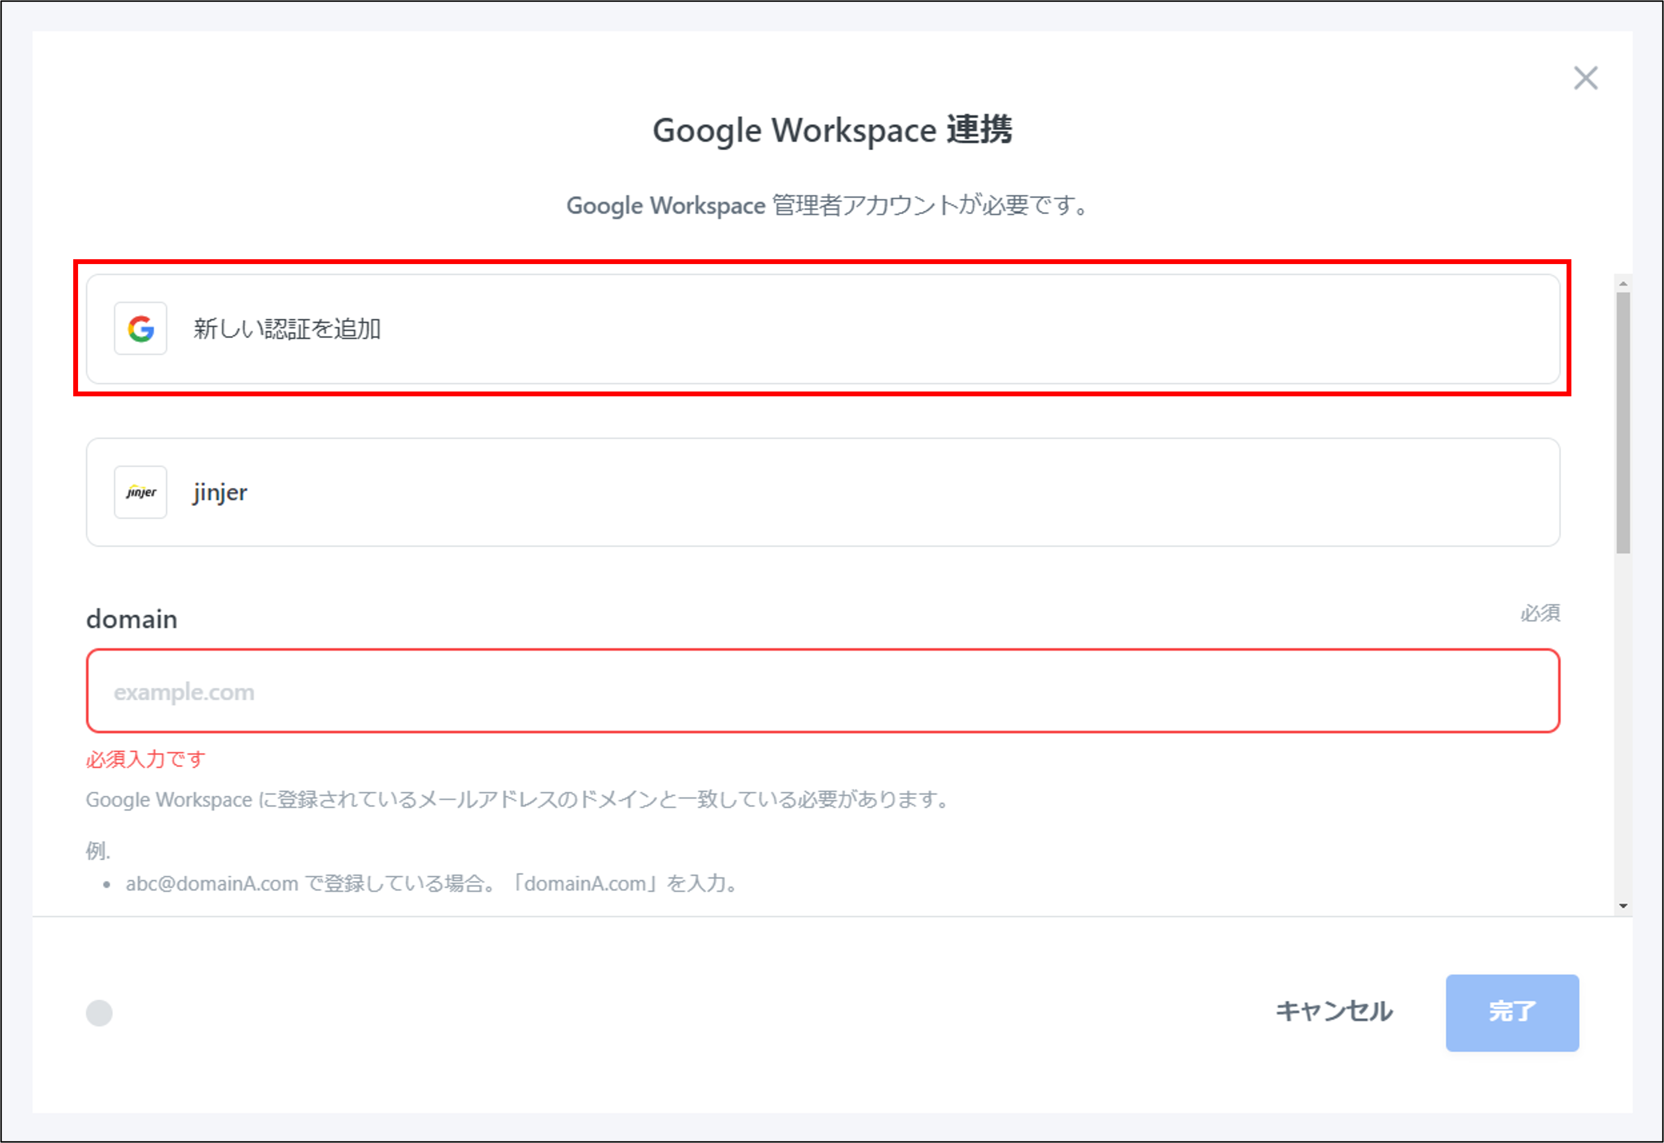Viewport: 1664px width, 1143px height.
Task: Click the 必須 required marker
Action: coord(1540,613)
